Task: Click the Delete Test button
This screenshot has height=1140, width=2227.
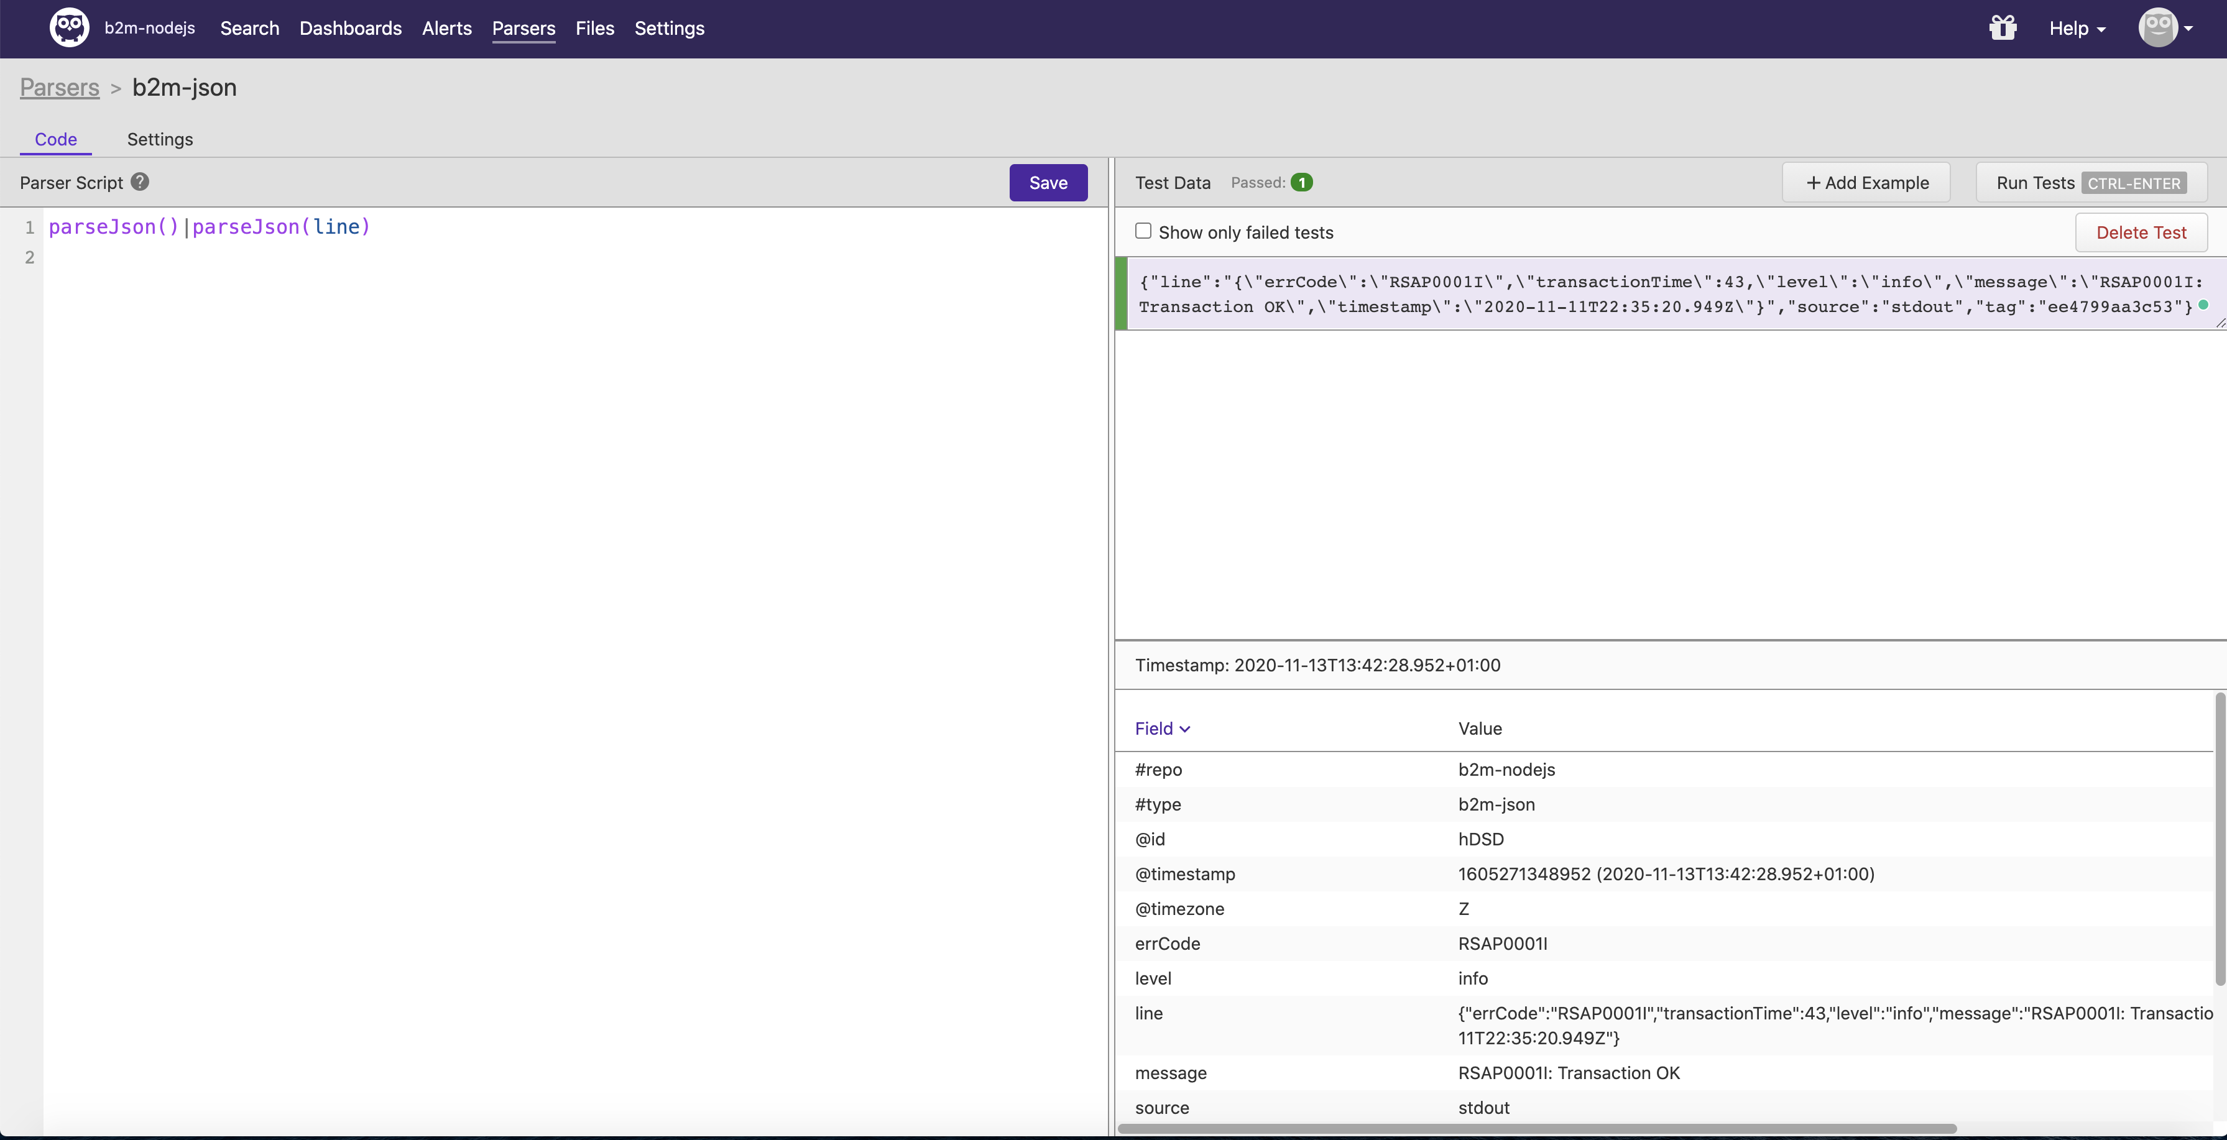Action: point(2141,232)
